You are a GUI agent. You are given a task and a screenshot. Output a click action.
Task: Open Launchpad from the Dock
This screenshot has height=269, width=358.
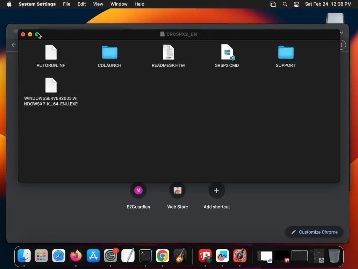point(41,255)
